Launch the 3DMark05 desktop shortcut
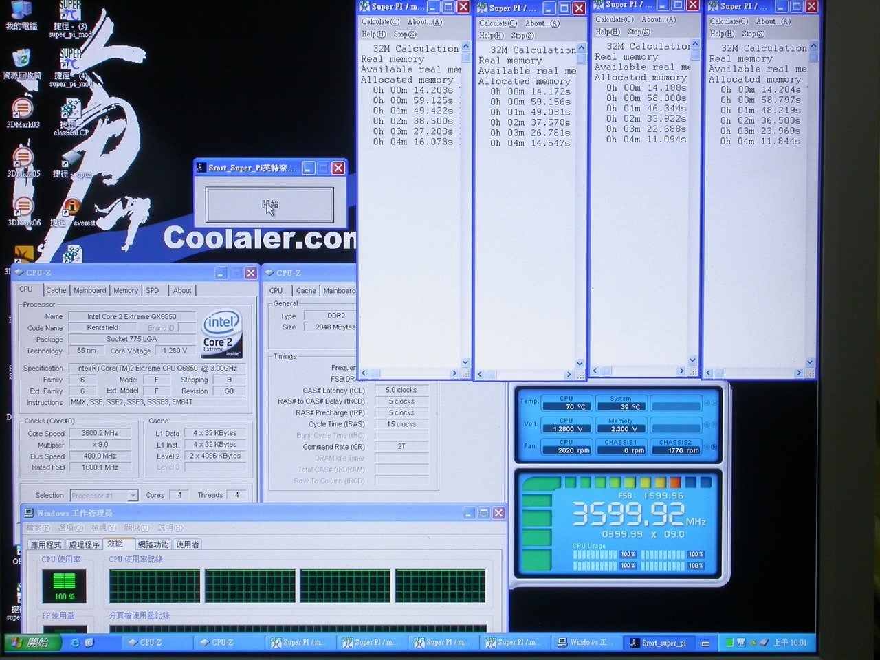 [23, 162]
